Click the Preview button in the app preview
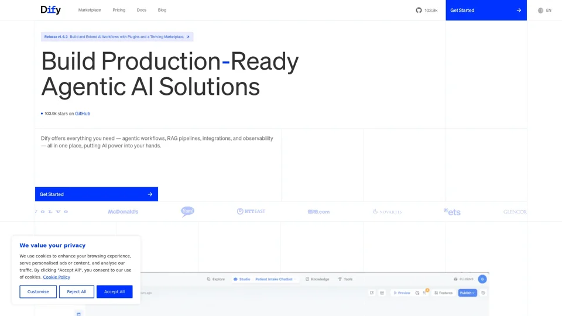 click(402, 293)
